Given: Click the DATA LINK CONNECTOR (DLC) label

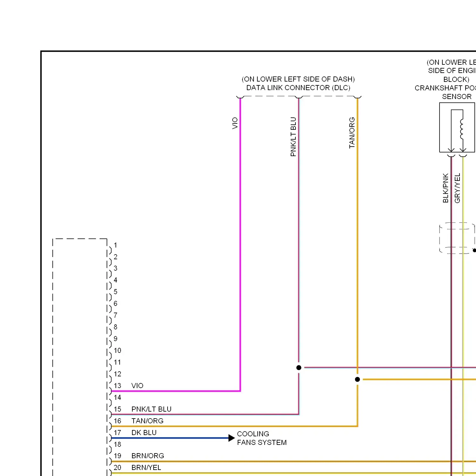Looking at the screenshot, I should click(298, 88).
